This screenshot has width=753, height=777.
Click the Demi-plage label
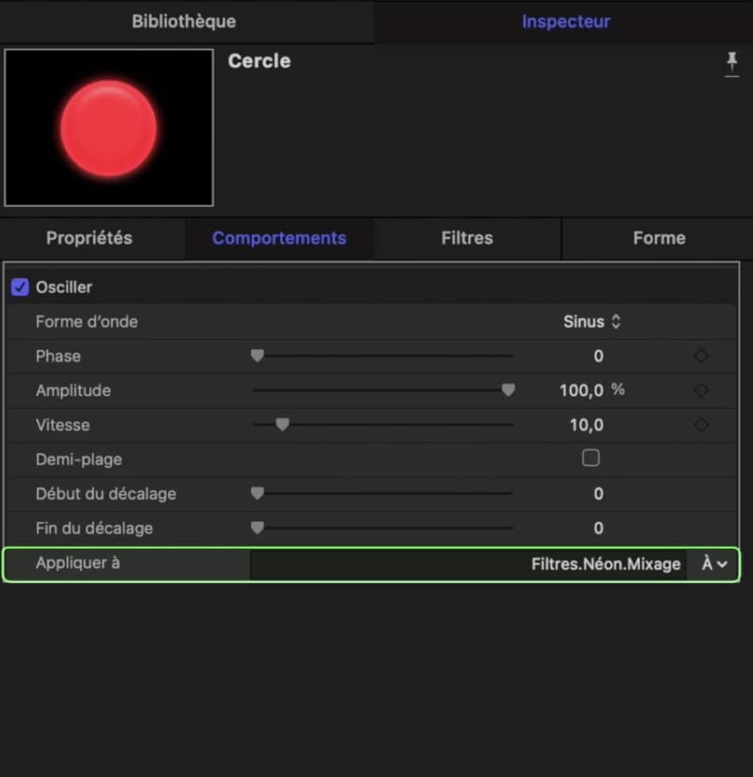coord(78,459)
